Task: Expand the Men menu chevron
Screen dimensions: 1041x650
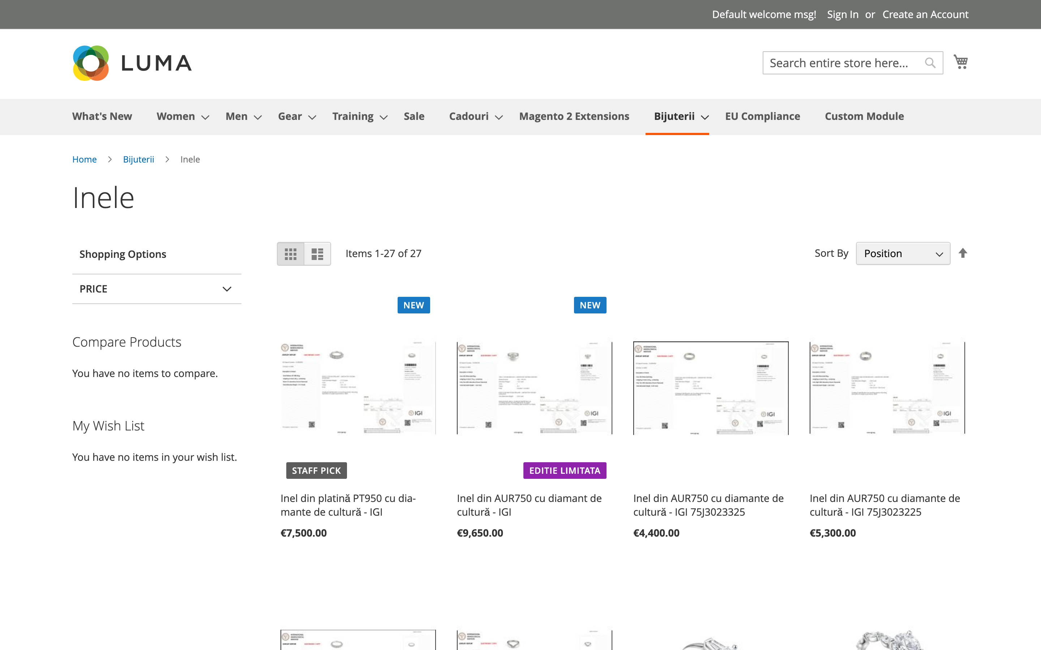Action: click(258, 117)
